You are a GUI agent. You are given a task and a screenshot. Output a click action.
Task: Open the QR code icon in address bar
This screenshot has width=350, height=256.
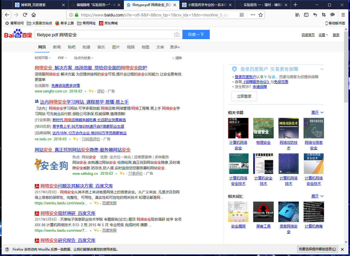[x=242, y=15]
